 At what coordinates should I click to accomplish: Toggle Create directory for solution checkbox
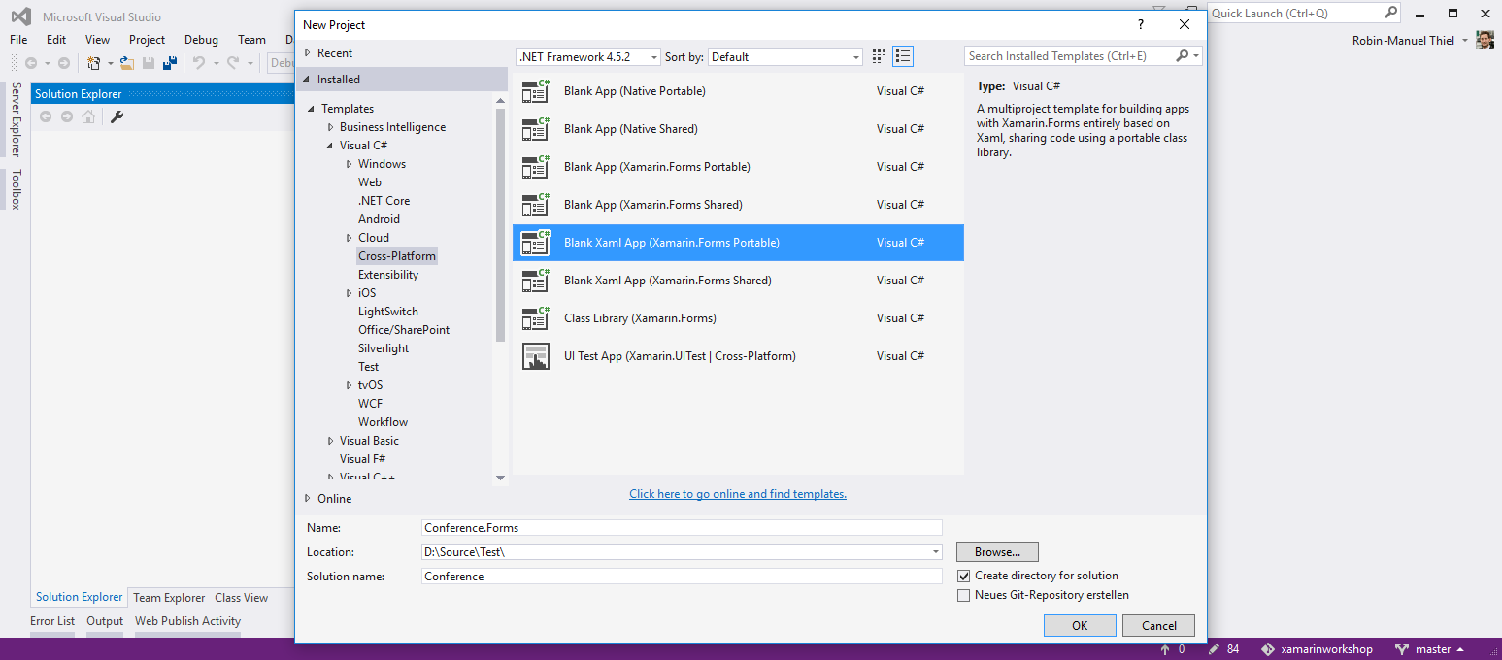(x=964, y=576)
